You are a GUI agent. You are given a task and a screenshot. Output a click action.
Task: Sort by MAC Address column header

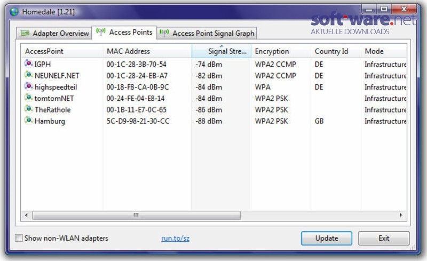point(147,51)
